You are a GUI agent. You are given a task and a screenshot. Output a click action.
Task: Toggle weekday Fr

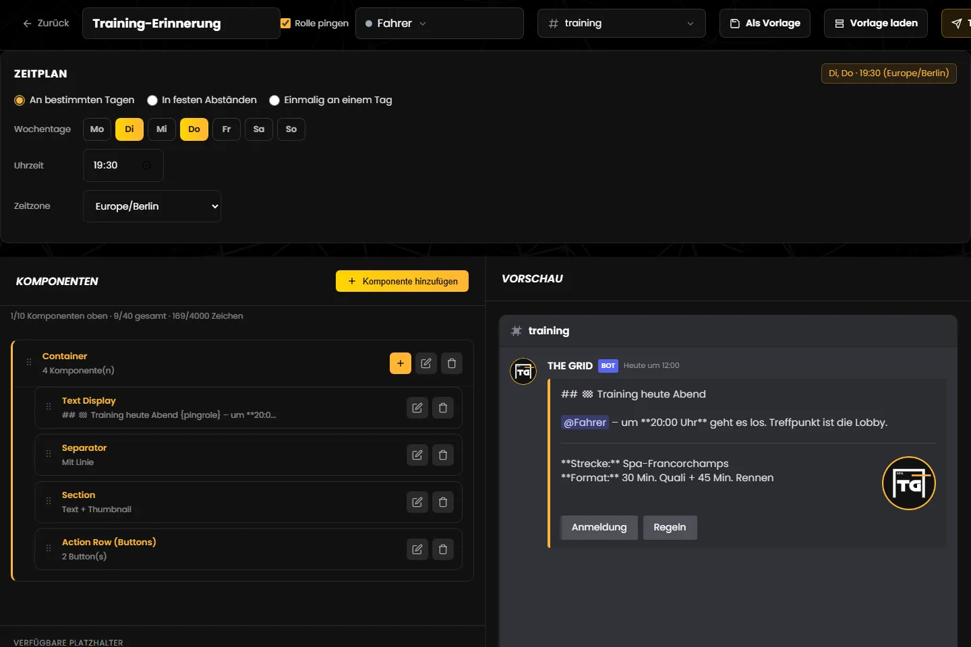[x=227, y=129]
